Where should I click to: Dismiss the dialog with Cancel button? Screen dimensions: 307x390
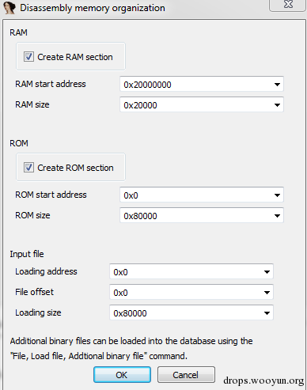pos(186,374)
